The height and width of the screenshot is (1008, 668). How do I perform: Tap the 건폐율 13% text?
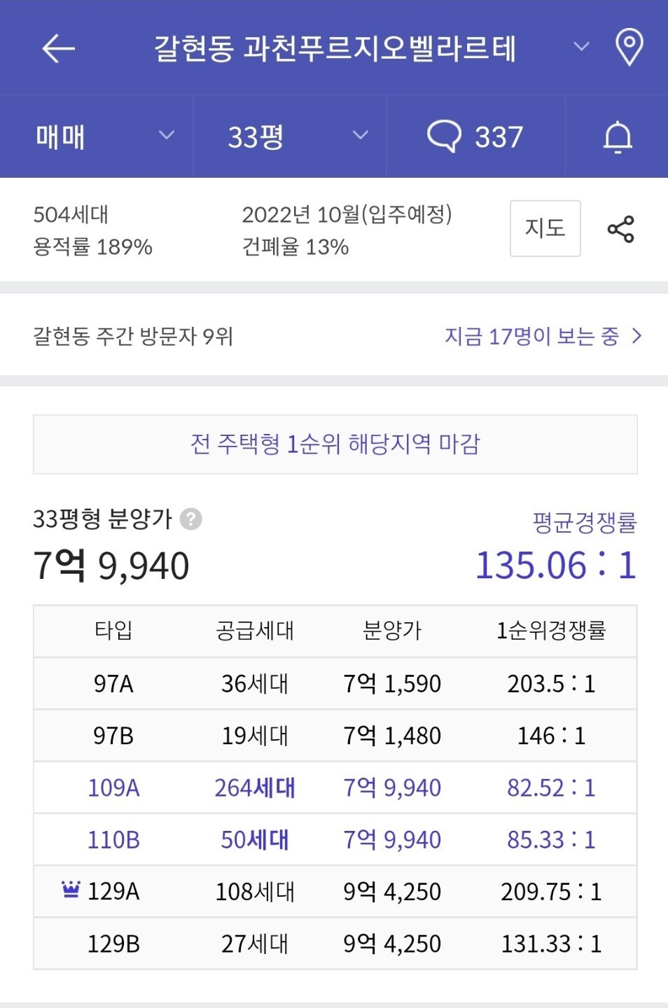click(x=295, y=247)
